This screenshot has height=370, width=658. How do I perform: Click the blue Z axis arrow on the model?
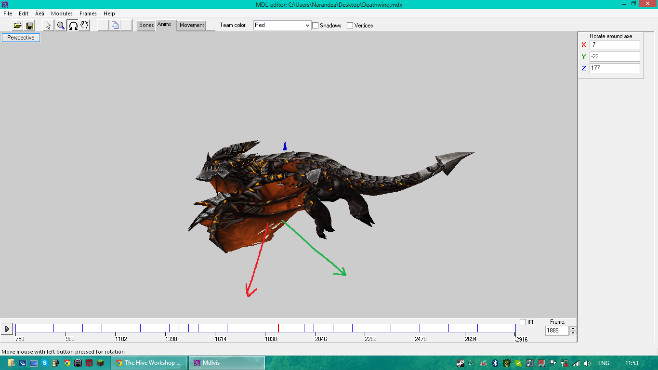[x=285, y=146]
